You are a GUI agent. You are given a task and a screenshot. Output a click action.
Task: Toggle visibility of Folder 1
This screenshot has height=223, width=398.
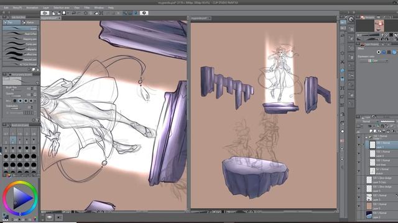click(359, 138)
